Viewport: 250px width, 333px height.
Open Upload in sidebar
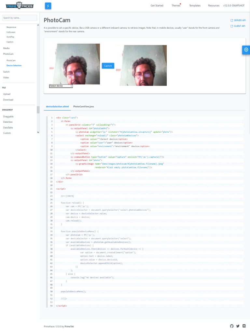click(7, 94)
